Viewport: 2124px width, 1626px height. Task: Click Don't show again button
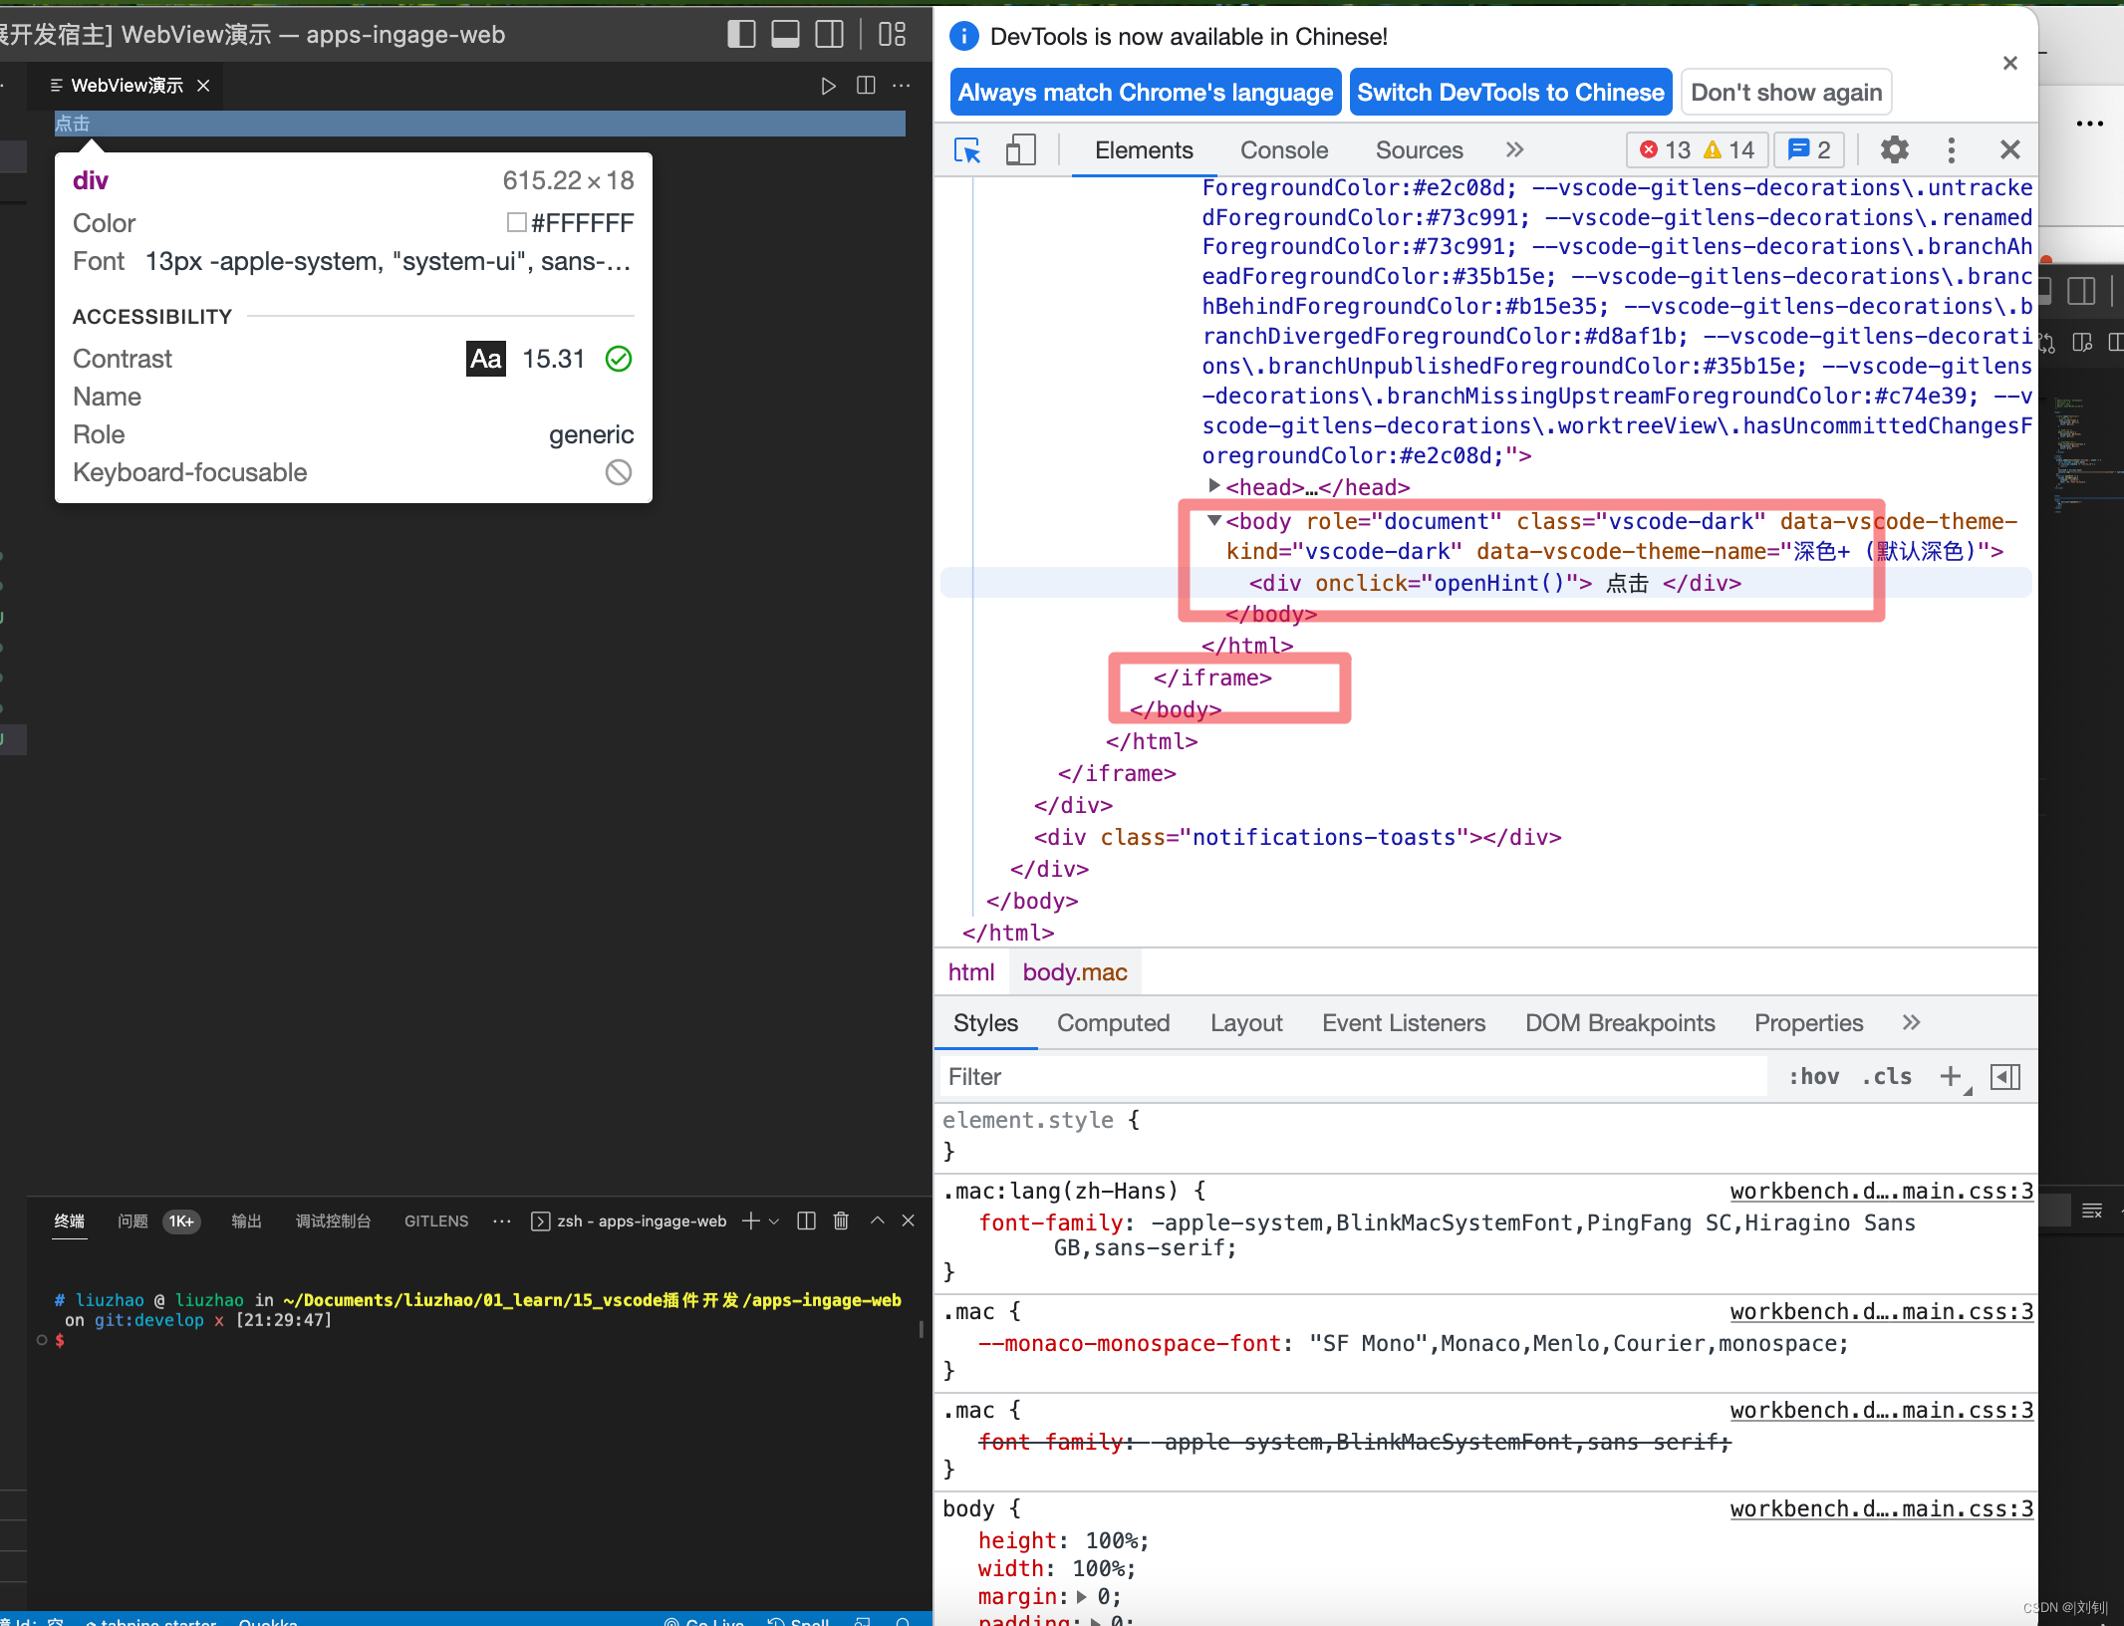coord(1785,93)
